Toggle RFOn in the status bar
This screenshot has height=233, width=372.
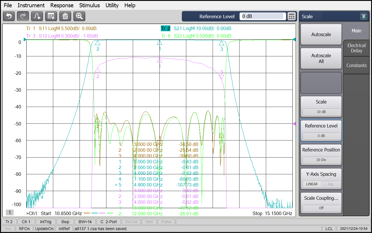24,229
